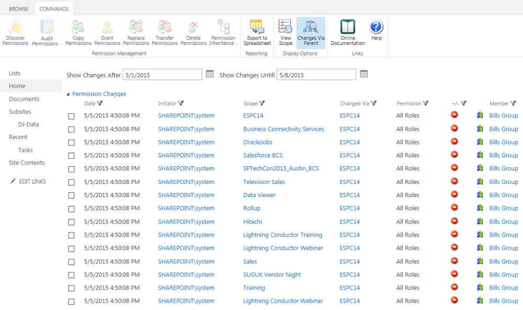
Task: Expand Audit Permissions dropdown arrow
Action: (x=60, y=44)
